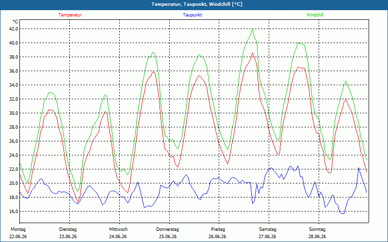Click the green Windchill legend label

tap(315, 15)
